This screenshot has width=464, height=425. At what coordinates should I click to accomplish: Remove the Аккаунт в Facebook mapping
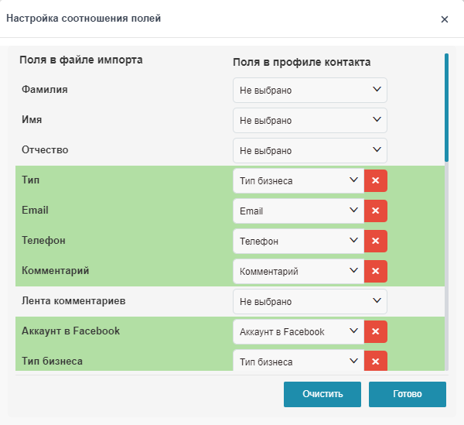click(375, 331)
